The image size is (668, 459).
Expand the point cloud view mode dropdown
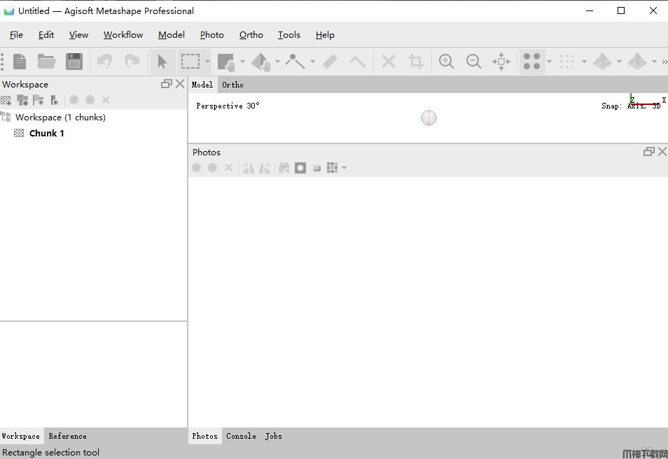(x=549, y=62)
